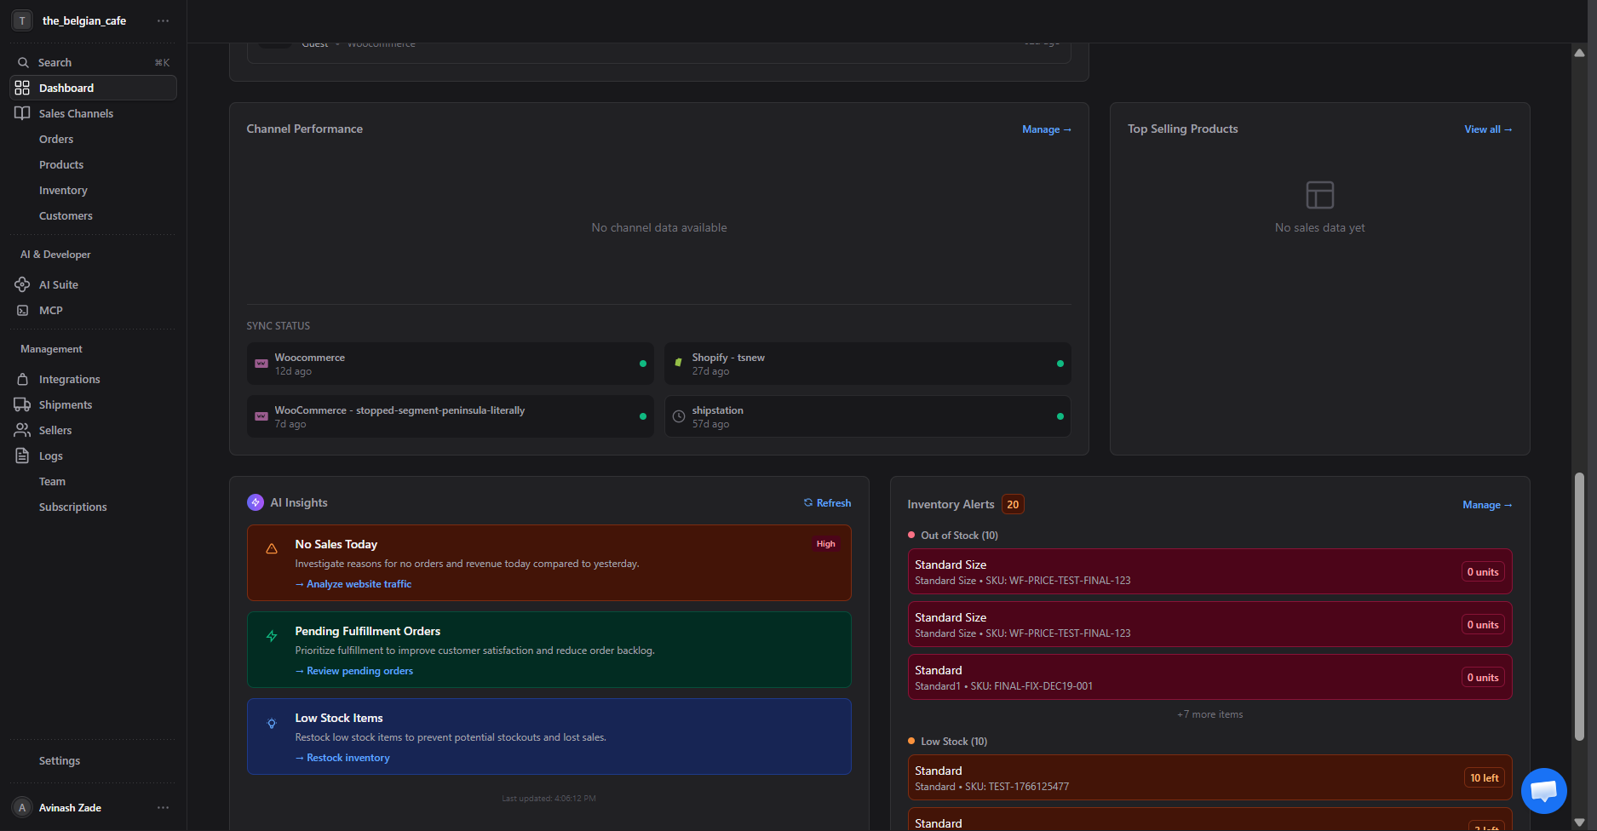
Task: Follow the Restock inventory link
Action: click(348, 758)
